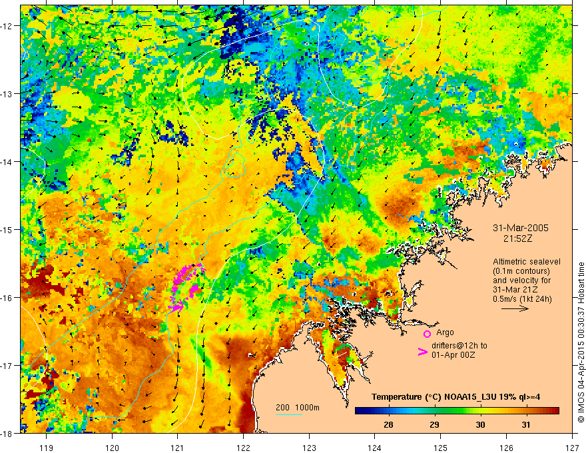Click the 0.5m/s (1kt 24h) label

tap(522, 299)
